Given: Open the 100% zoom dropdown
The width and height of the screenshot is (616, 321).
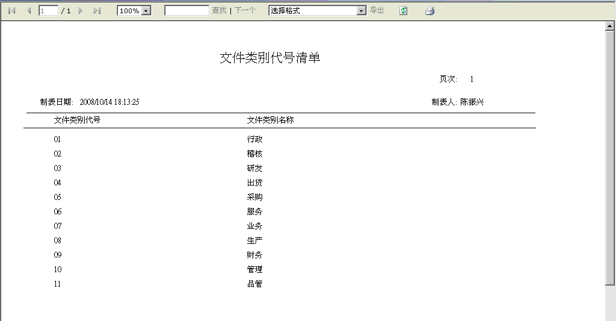Looking at the screenshot, I should pyautogui.click(x=146, y=11).
